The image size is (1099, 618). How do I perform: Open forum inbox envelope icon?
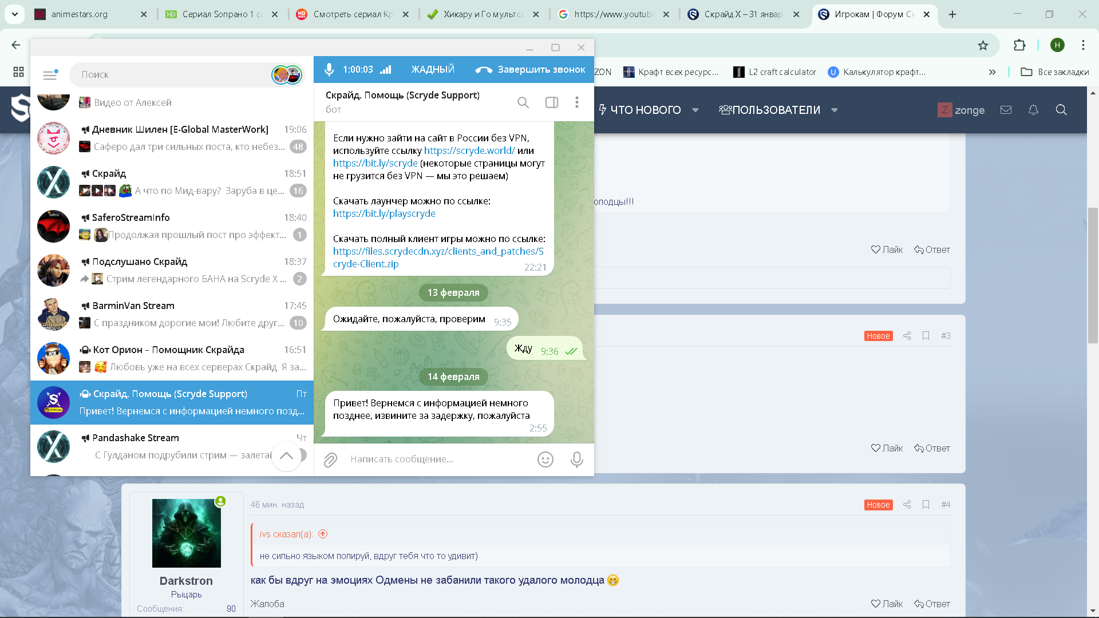(x=1006, y=110)
